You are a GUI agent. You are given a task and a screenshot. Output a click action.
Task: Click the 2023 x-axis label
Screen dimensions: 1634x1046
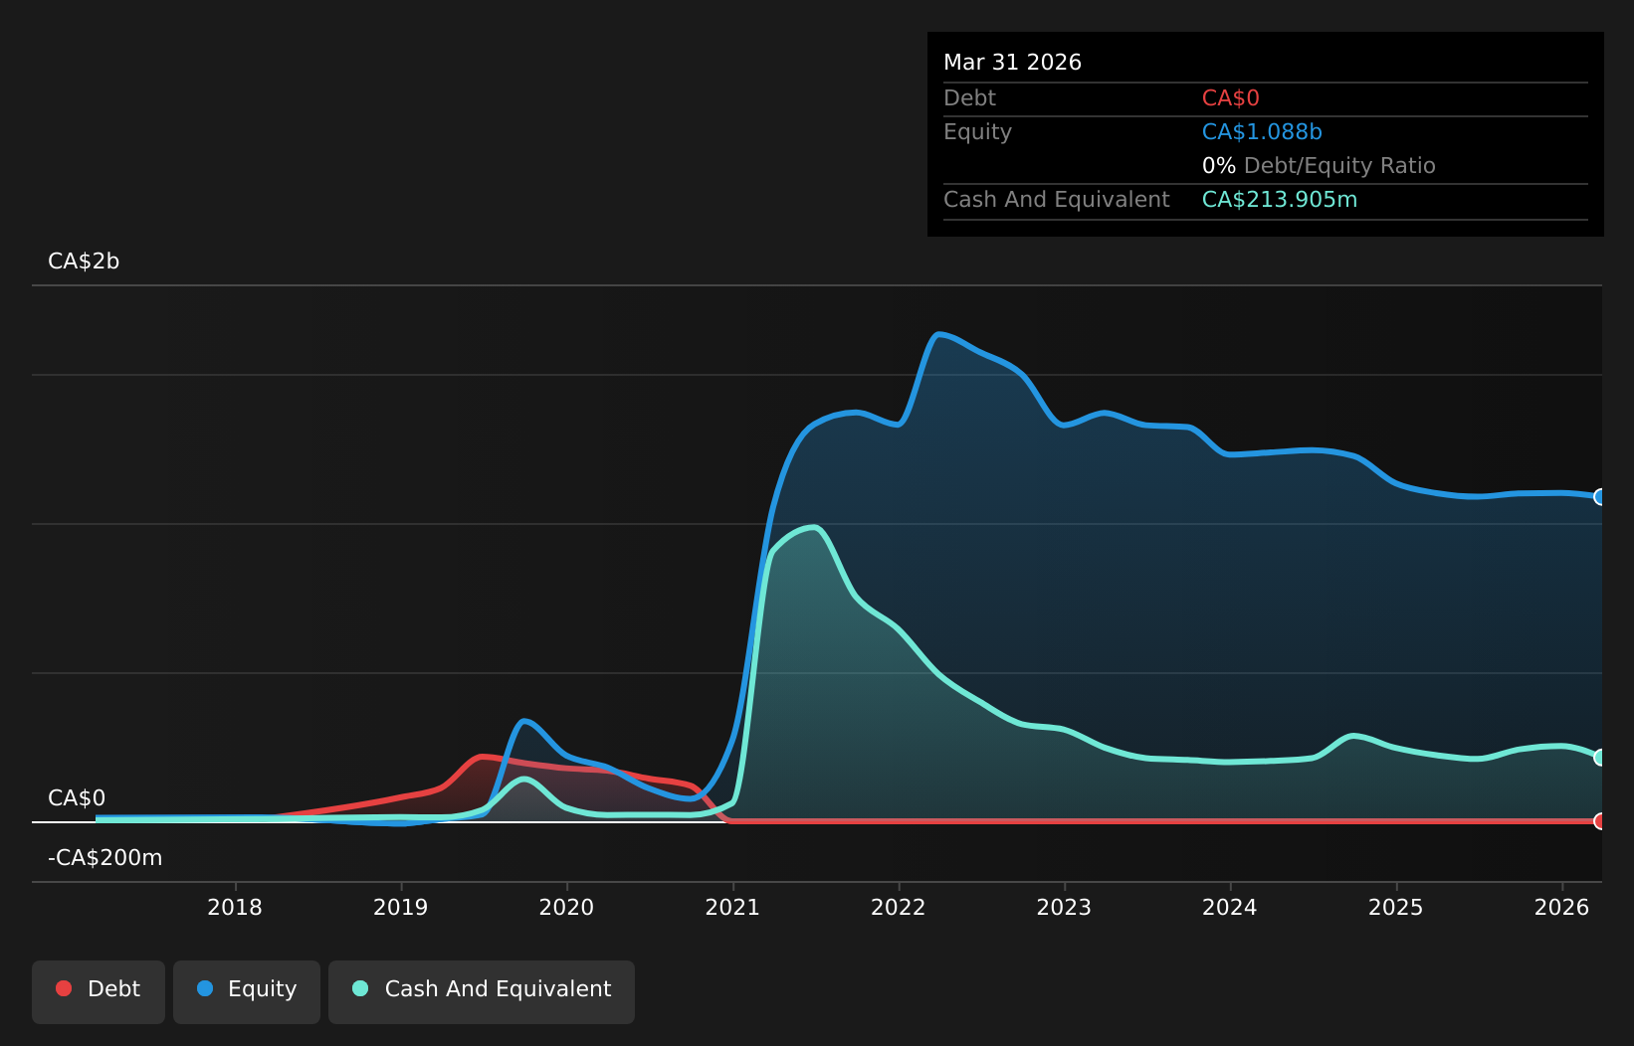(x=1064, y=907)
